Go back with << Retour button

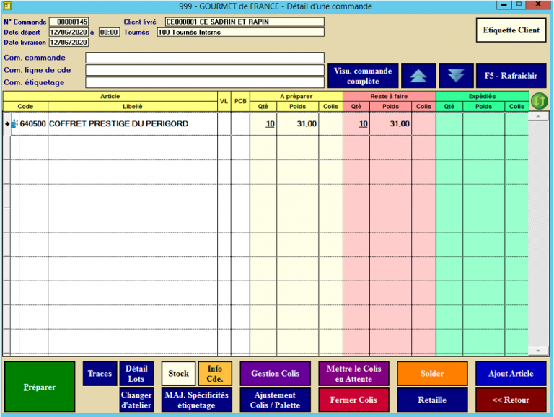(510, 400)
